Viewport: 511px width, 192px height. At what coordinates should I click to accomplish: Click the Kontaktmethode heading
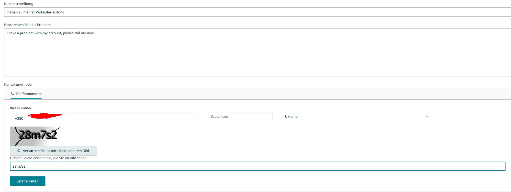18,85
